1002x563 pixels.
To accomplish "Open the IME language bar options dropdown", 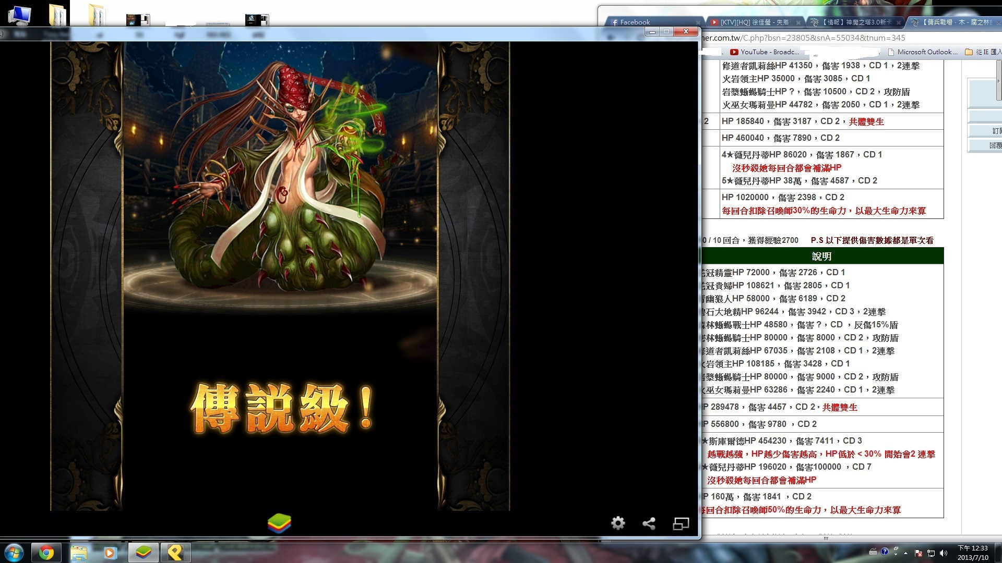I will coord(896,555).
